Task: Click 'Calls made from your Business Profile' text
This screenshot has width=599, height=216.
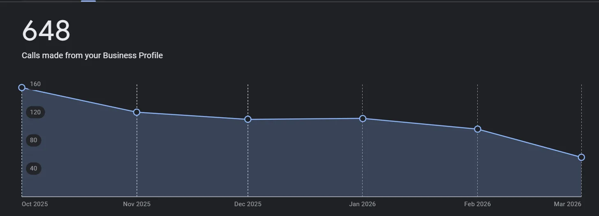Action: tap(92, 55)
